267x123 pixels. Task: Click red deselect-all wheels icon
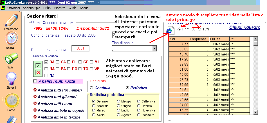(x=38, y=73)
